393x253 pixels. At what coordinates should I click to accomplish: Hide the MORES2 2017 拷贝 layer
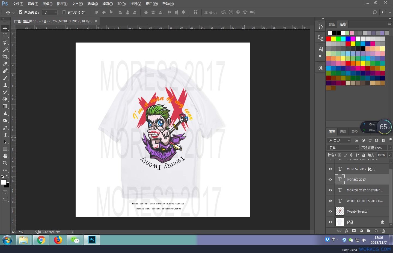pos(330,169)
